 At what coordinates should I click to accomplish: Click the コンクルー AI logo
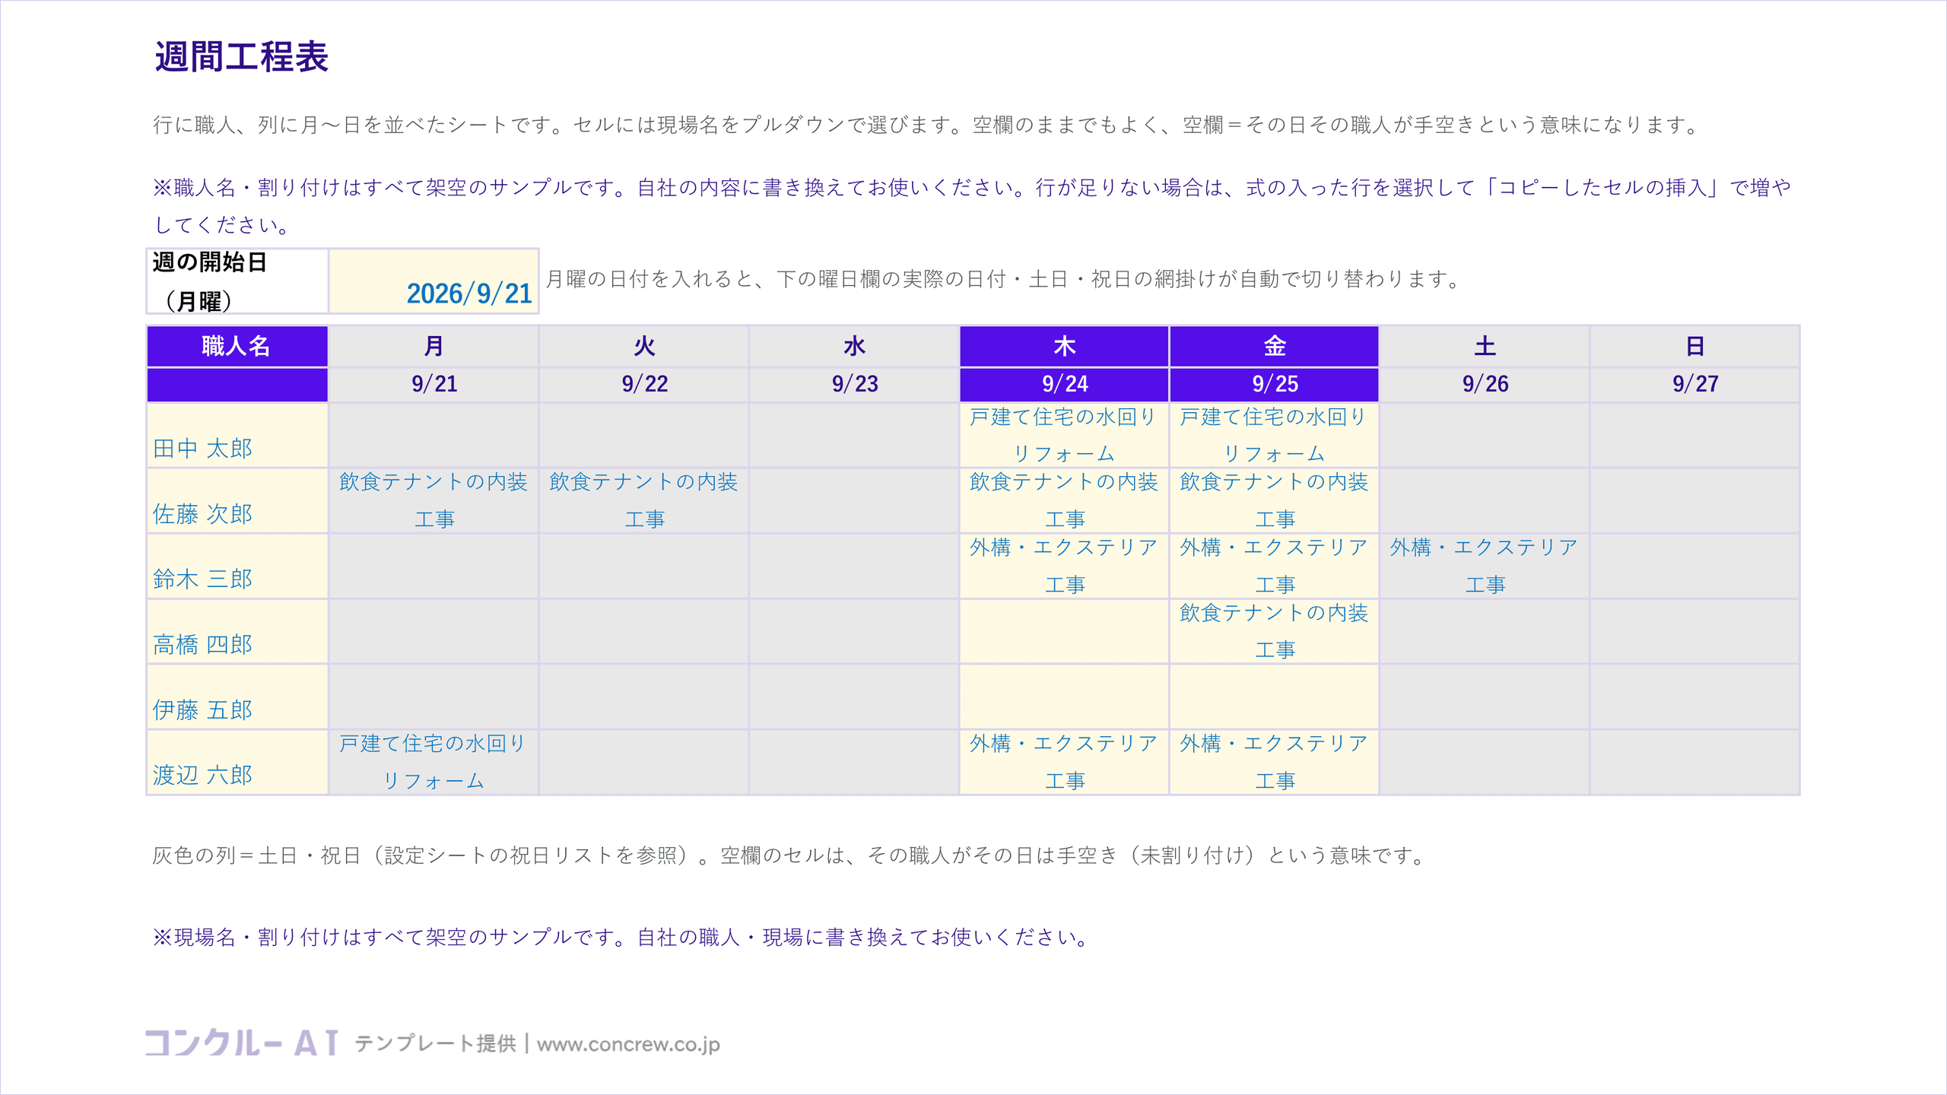tap(241, 1043)
